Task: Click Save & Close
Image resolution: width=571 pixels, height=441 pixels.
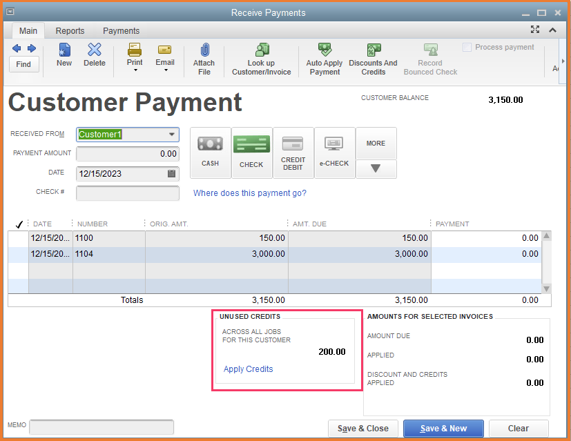Action: coord(363,429)
